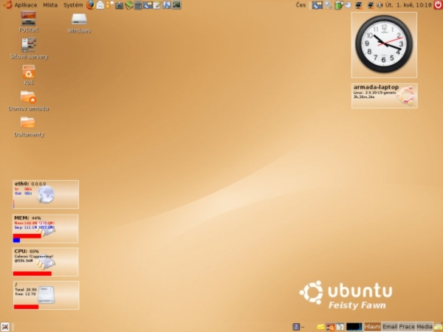
Task: Open the file search icon in bottom panel
Action: pyautogui.click(x=330, y=327)
